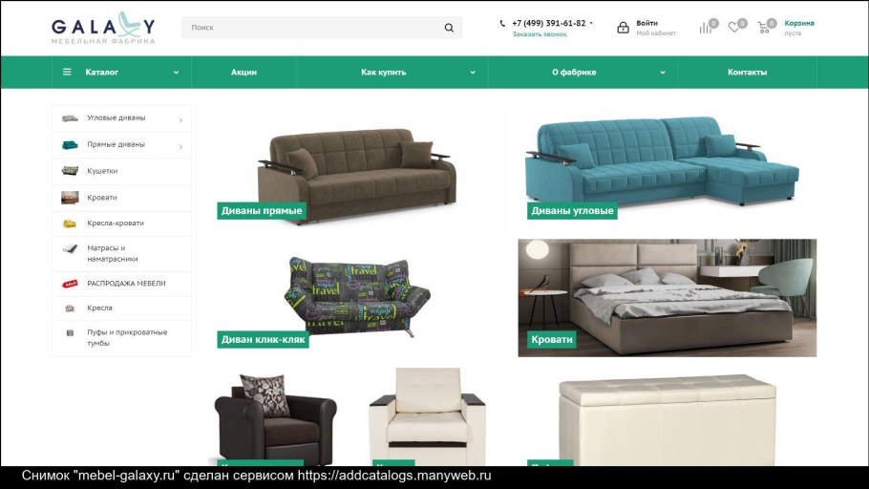
Task: Open the Диван клик-кляк category tile
Action: pos(357,299)
